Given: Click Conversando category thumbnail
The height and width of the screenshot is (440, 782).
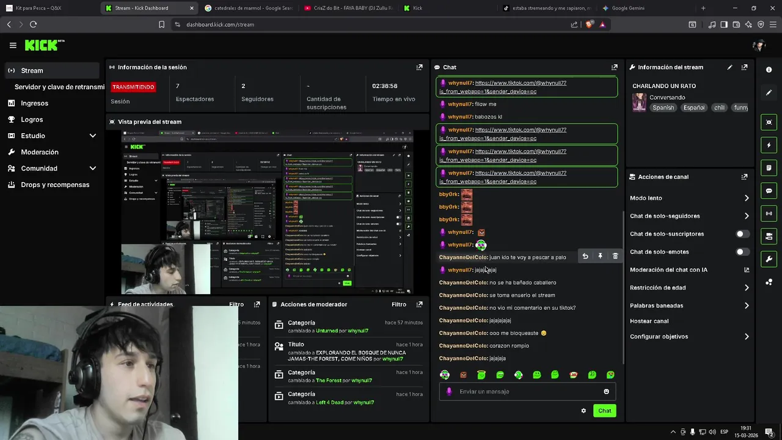Looking at the screenshot, I should 639,102.
